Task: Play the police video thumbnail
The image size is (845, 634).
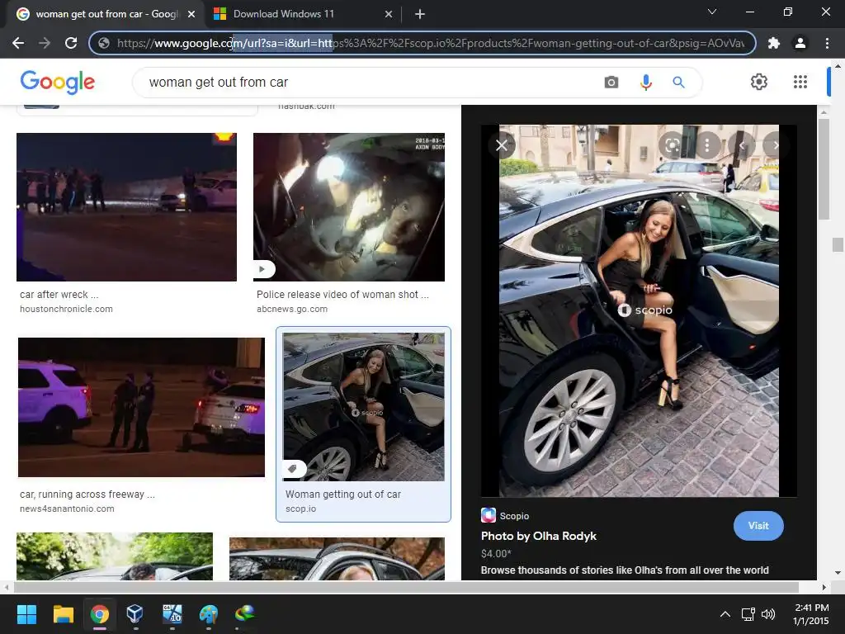Action: 262,269
